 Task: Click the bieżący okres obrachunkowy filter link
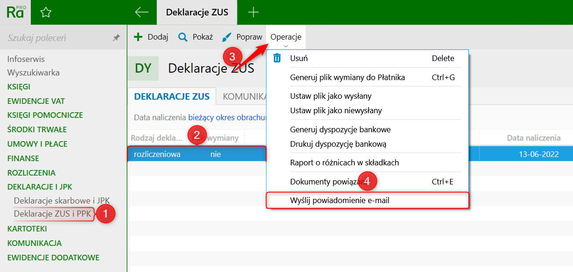(x=227, y=117)
